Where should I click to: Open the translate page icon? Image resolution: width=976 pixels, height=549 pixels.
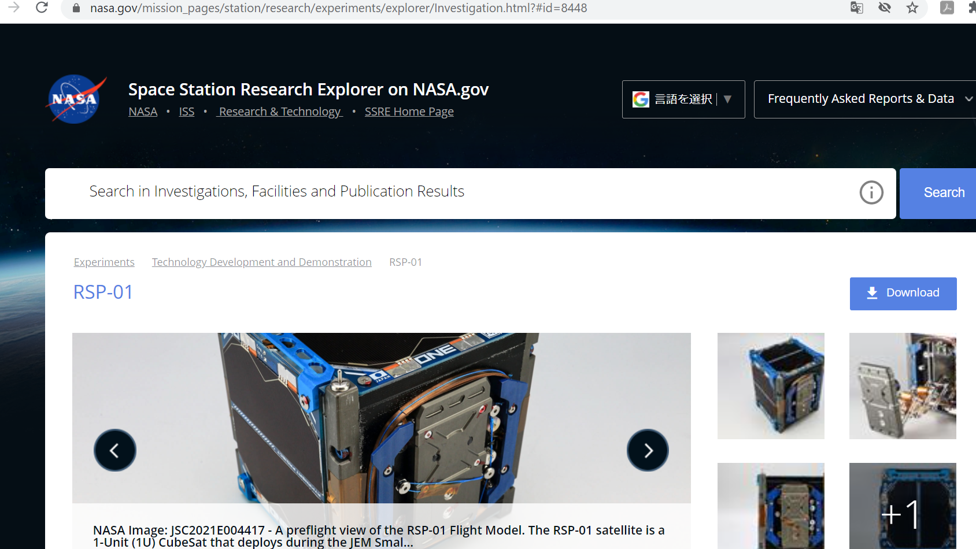tap(857, 8)
